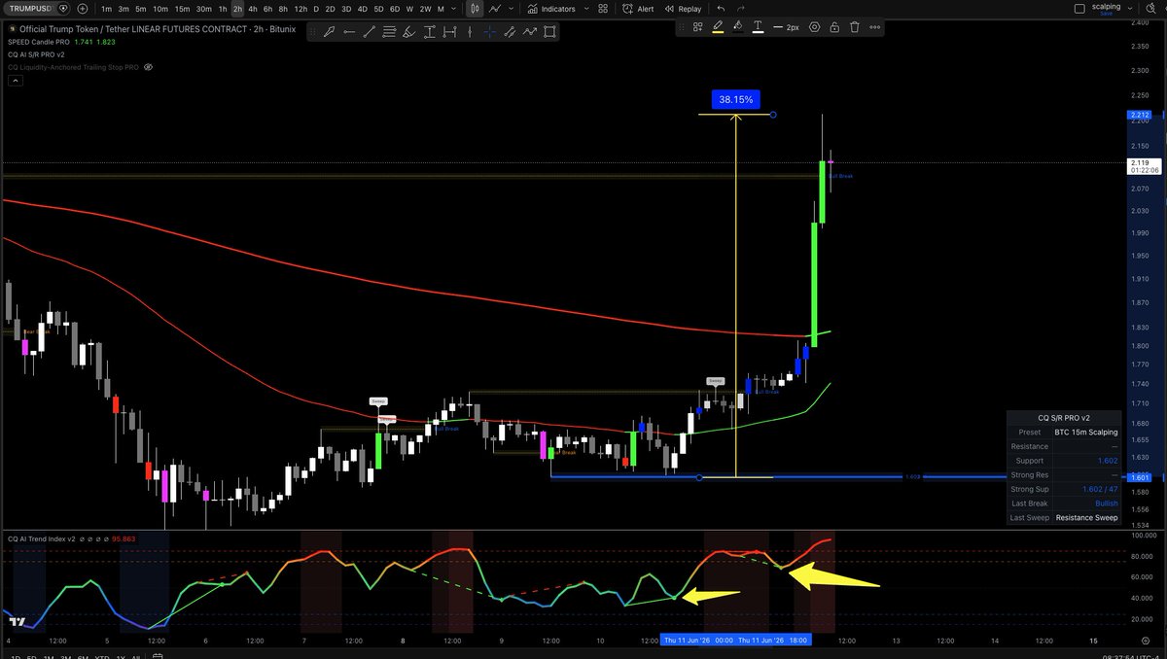The image size is (1167, 659).
Task: Change the white text color
Action: [x=758, y=27]
